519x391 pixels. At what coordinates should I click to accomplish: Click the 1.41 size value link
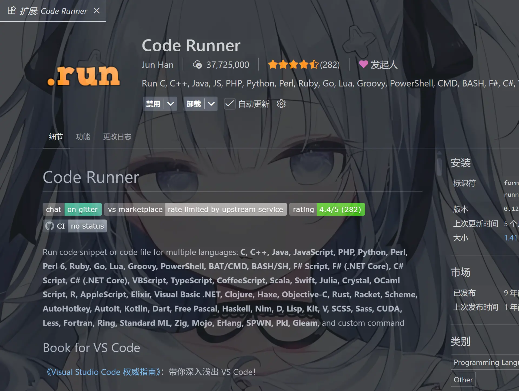click(511, 238)
